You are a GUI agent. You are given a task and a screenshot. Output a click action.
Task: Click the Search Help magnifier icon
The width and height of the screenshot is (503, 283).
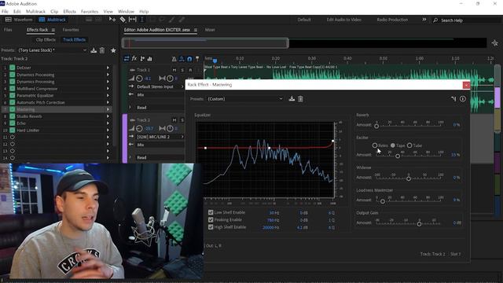(x=435, y=20)
